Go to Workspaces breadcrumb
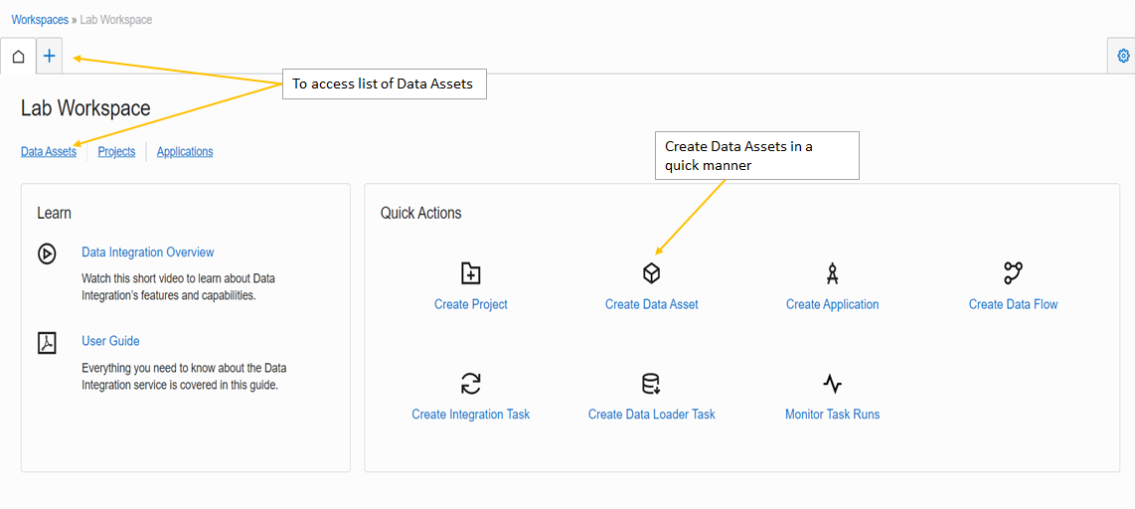The image size is (1135, 509). (40, 20)
